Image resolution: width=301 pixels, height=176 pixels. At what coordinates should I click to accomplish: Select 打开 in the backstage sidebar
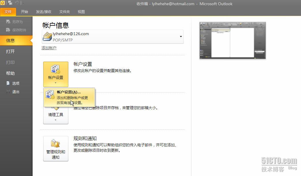(x=16, y=51)
